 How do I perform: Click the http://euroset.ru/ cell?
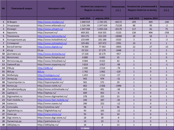(x=57, y=33)
